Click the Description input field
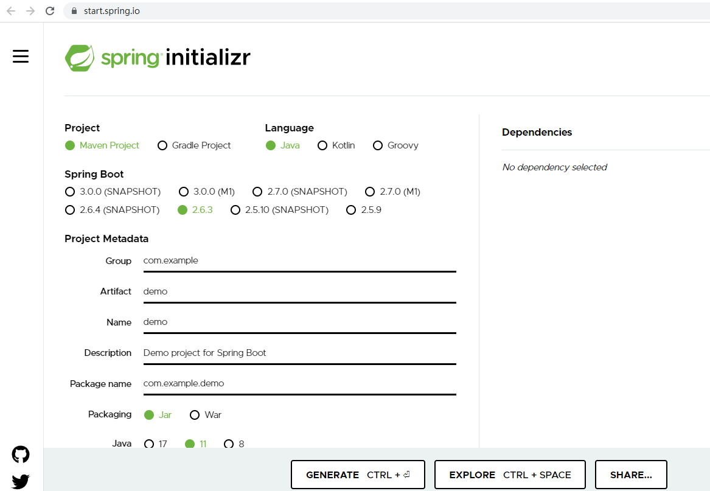710x491 pixels. 300,353
